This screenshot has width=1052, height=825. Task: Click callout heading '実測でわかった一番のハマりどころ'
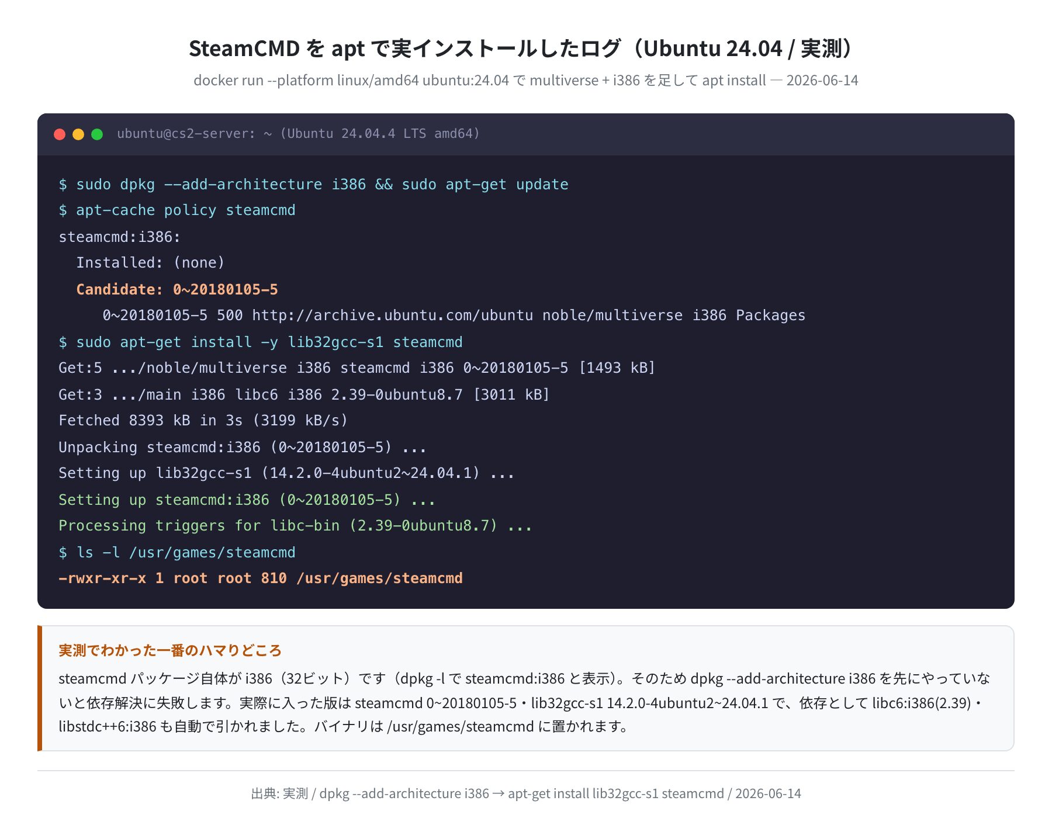[x=170, y=651]
